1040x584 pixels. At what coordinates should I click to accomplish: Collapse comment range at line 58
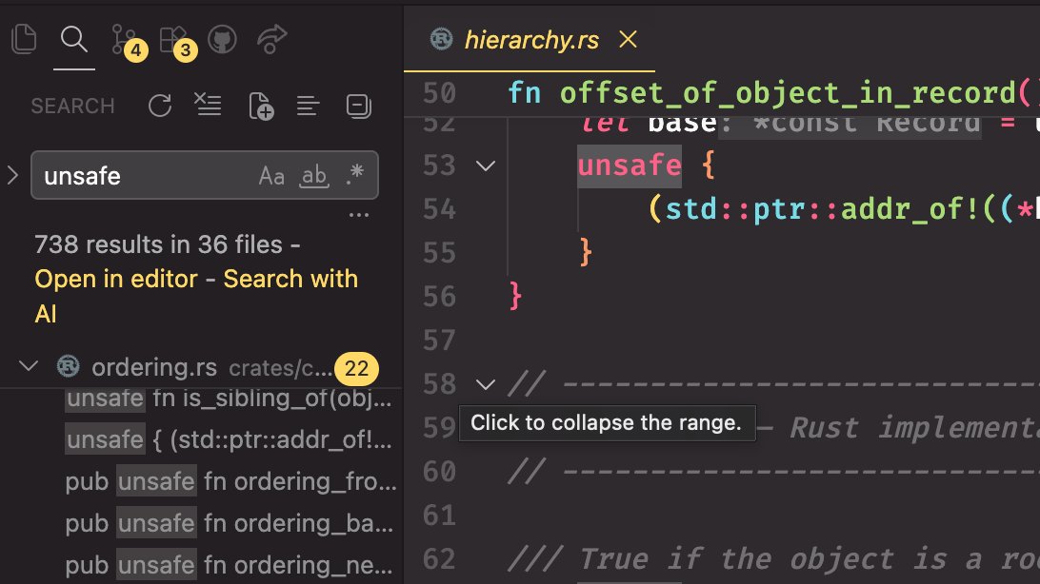[486, 384]
